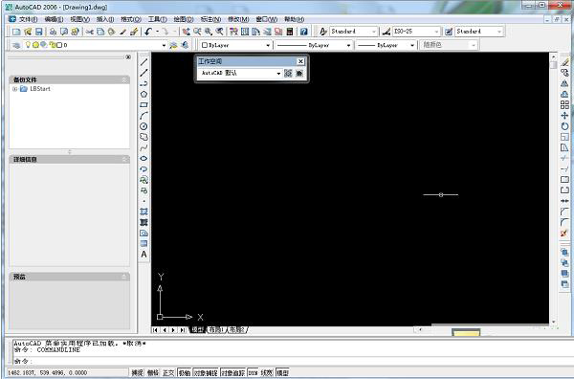The width and height of the screenshot is (574, 379).
Task: Select the LBStart folder item
Action: pos(36,89)
